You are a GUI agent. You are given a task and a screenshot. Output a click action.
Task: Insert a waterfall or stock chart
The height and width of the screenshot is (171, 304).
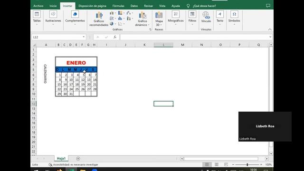click(x=129, y=13)
